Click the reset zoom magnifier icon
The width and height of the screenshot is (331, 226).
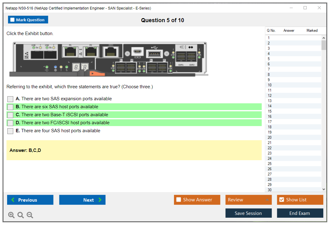click(21, 215)
